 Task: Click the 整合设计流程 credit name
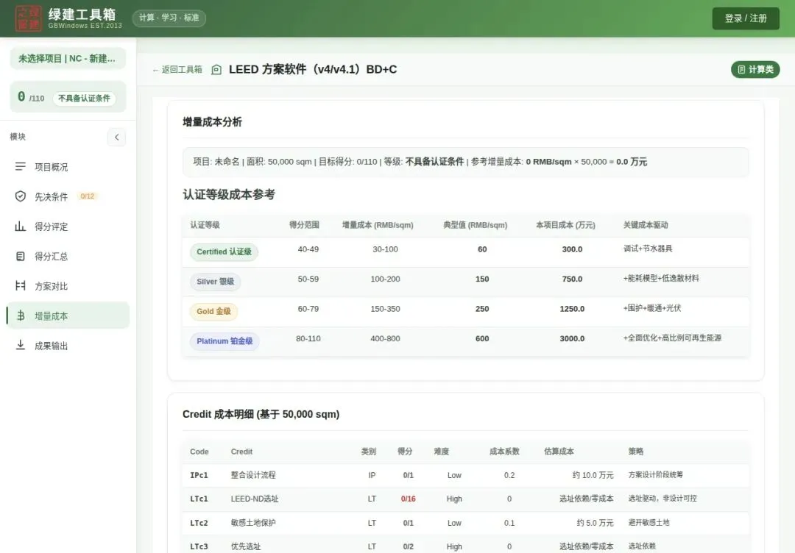pos(253,475)
